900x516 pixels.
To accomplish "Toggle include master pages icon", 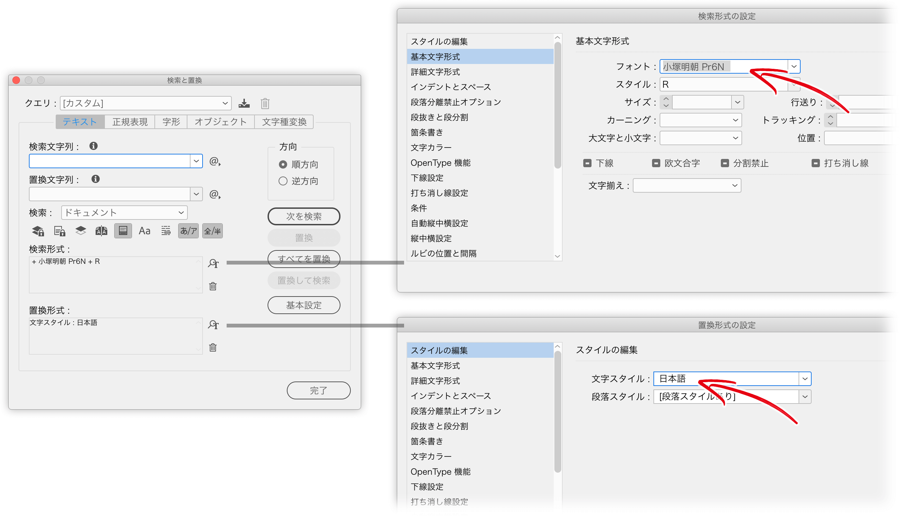I will point(101,231).
